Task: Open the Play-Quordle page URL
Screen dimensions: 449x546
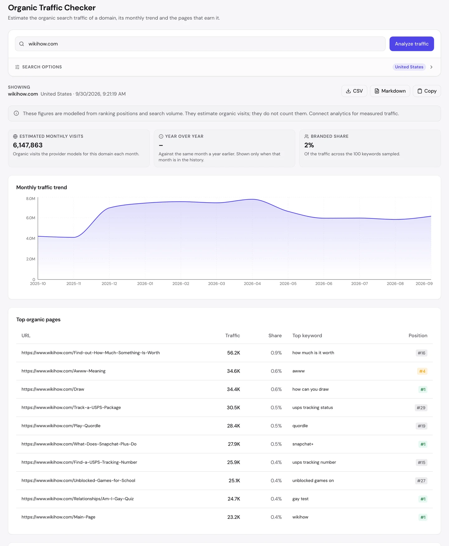Action: click(61, 426)
